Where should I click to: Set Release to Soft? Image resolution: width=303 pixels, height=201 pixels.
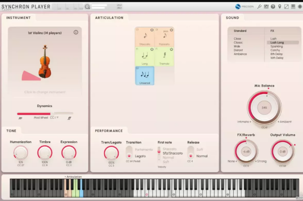click(200, 149)
